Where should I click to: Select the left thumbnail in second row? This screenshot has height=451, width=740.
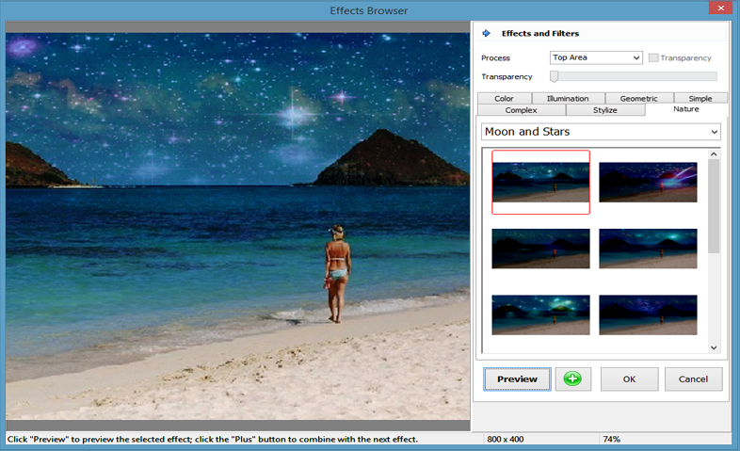tap(540, 249)
